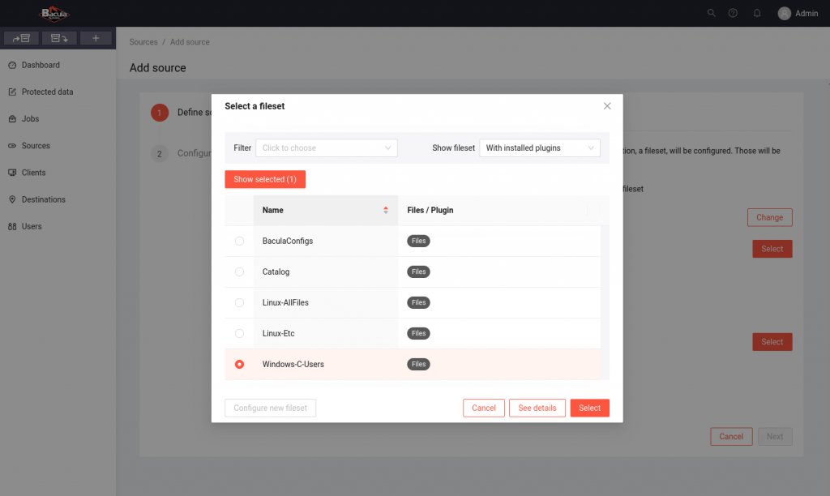Click the search magnifier icon in top bar
830x496 pixels.
[x=712, y=13]
